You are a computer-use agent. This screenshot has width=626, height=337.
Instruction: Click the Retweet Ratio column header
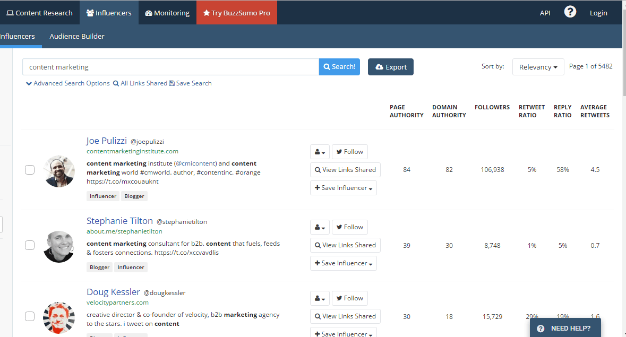[532, 111]
